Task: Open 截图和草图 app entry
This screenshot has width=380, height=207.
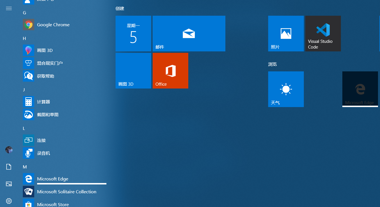Action: [65, 114]
